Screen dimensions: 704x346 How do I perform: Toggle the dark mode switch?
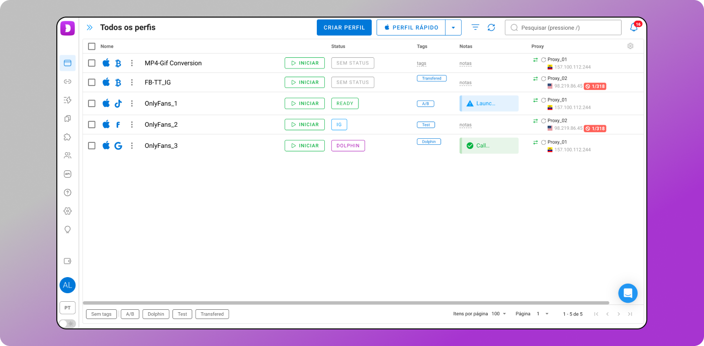click(x=67, y=323)
